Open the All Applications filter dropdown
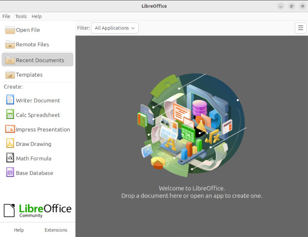308x237 pixels. (x=115, y=28)
